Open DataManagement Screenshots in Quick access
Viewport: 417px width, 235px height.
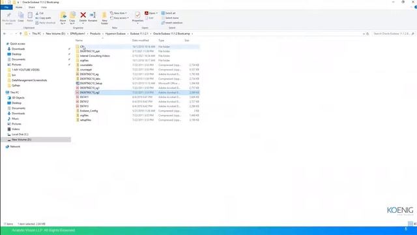(x=27, y=80)
